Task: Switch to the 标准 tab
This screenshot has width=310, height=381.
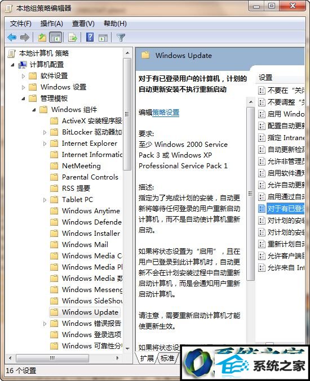Action: (x=167, y=358)
